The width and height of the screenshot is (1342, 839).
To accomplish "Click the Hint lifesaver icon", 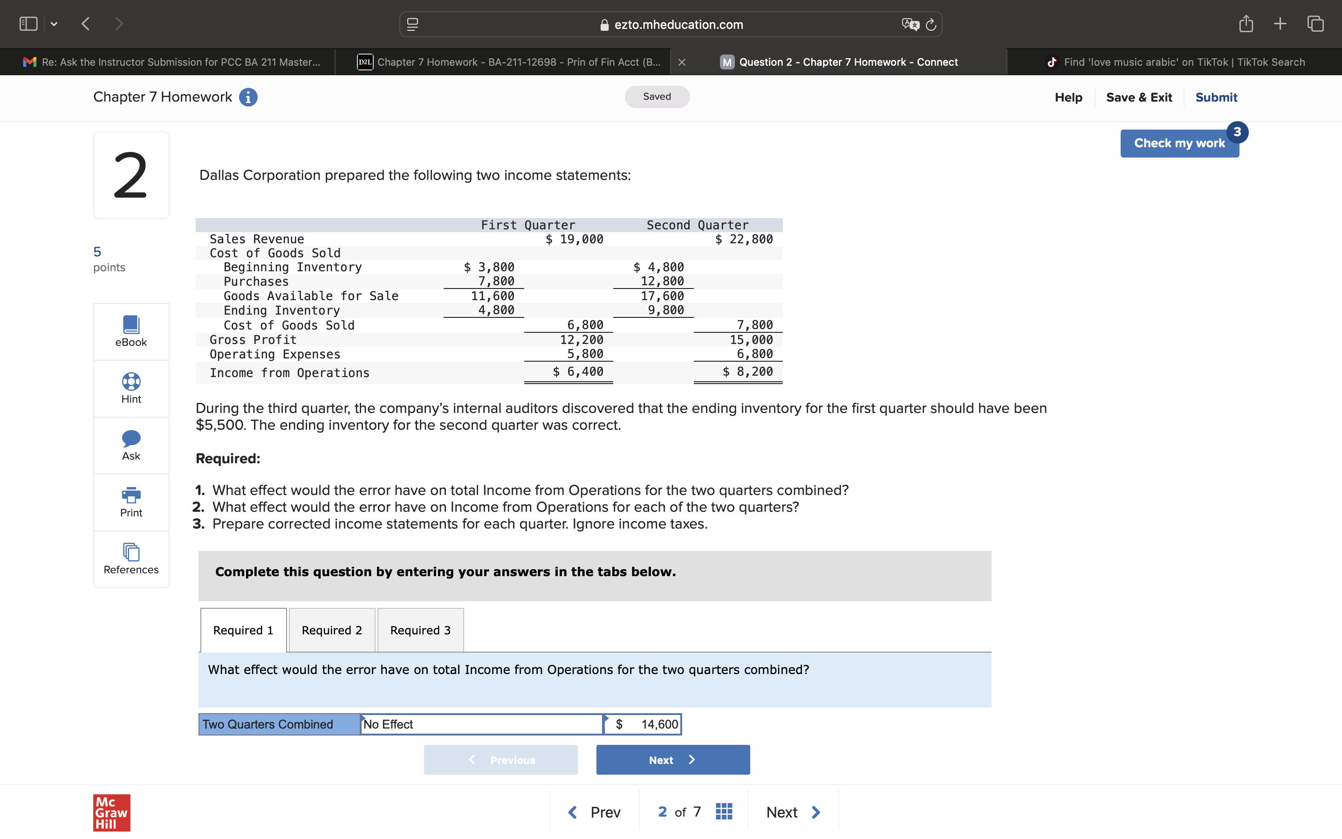I will (x=131, y=382).
